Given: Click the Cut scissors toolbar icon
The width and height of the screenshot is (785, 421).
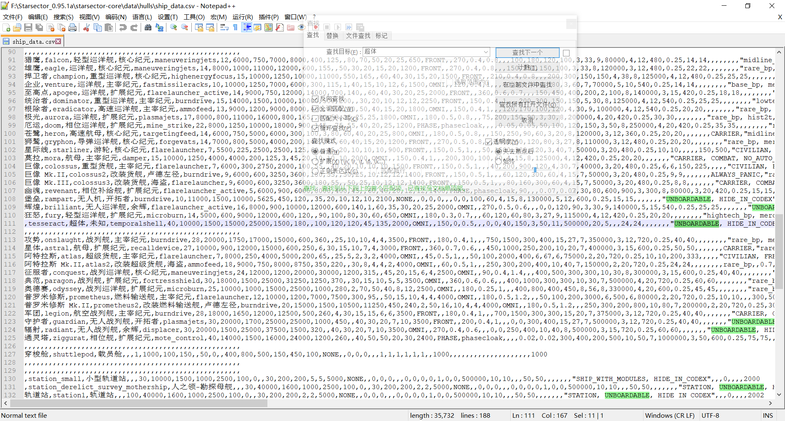Looking at the screenshot, I should pyautogui.click(x=86, y=27).
